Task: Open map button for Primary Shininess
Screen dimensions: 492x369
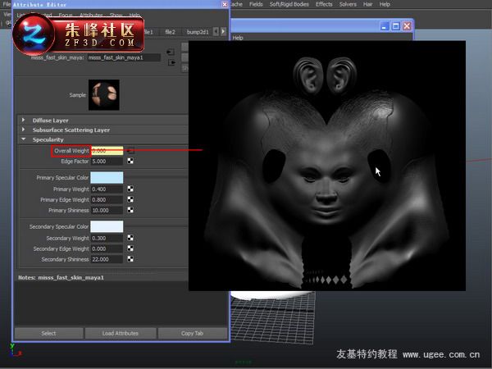Action: (x=130, y=210)
